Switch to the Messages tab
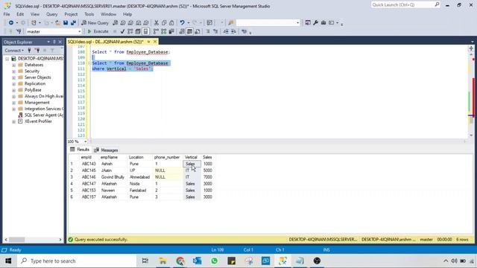Screen dimensions: 477x268 [x=106, y=150]
